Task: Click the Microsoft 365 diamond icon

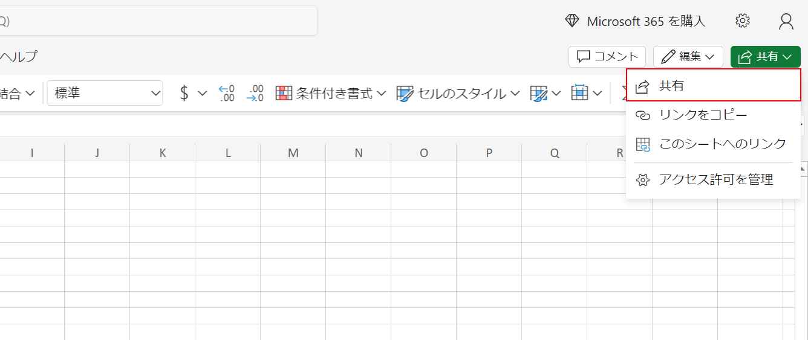Action: tap(572, 21)
